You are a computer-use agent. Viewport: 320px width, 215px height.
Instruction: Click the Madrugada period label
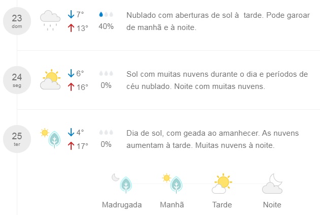pyautogui.click(x=122, y=205)
